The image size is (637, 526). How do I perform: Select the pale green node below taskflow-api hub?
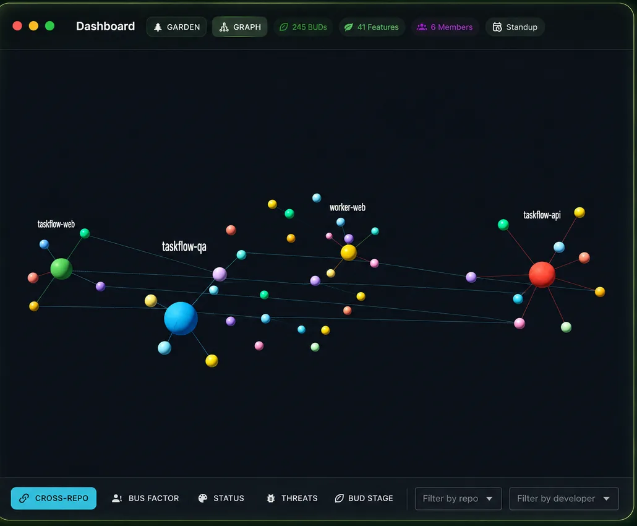point(566,327)
